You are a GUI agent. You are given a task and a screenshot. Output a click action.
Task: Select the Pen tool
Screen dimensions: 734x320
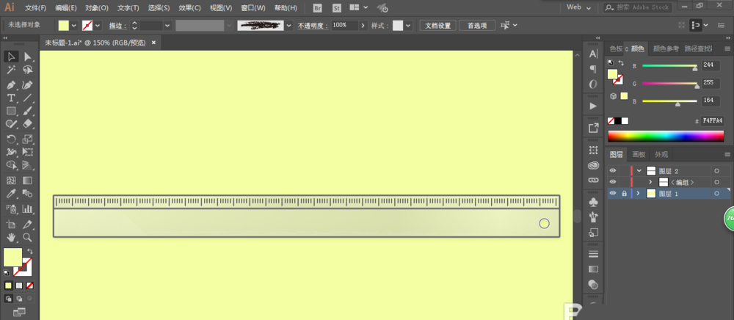coord(11,85)
